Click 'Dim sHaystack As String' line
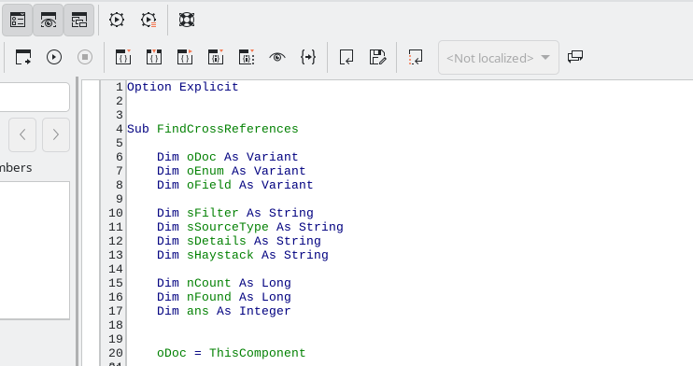The width and height of the screenshot is (693, 366). [x=242, y=255]
